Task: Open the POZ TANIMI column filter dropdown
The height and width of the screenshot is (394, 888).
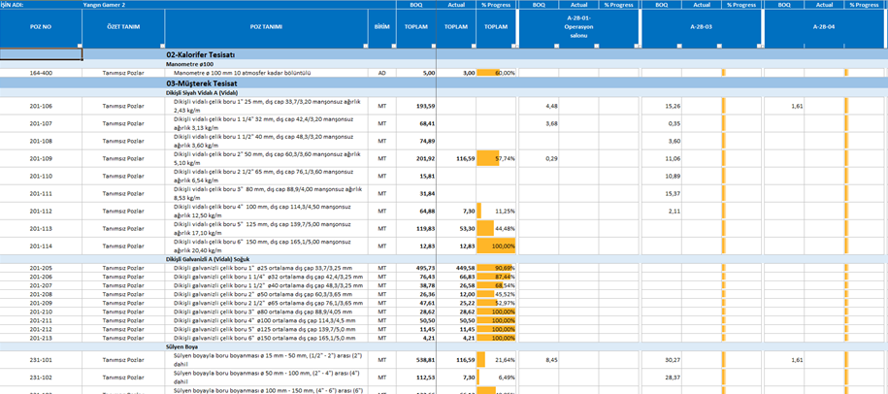Action: pyautogui.click(x=365, y=46)
